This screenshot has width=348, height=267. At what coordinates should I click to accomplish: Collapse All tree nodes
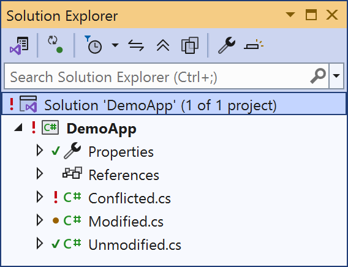coord(163,45)
